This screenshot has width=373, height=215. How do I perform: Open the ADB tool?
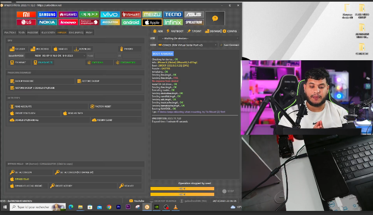[158, 31]
